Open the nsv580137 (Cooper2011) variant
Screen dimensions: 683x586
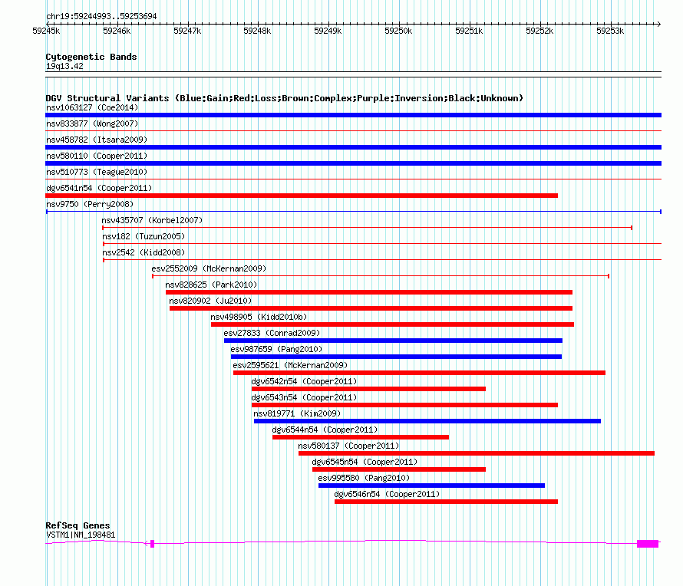(x=348, y=446)
